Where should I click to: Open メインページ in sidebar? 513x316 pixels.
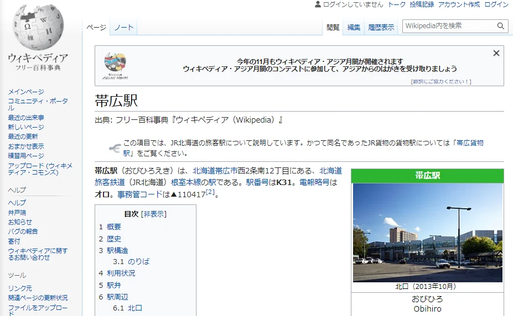coord(26,92)
